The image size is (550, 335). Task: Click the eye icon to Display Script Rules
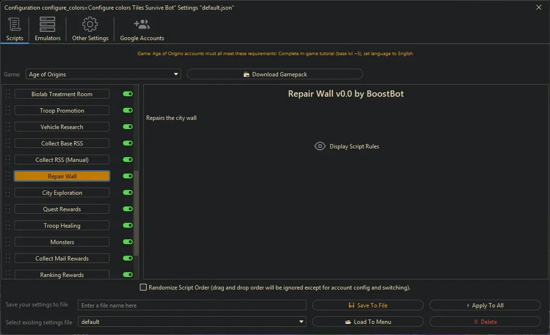(320, 146)
